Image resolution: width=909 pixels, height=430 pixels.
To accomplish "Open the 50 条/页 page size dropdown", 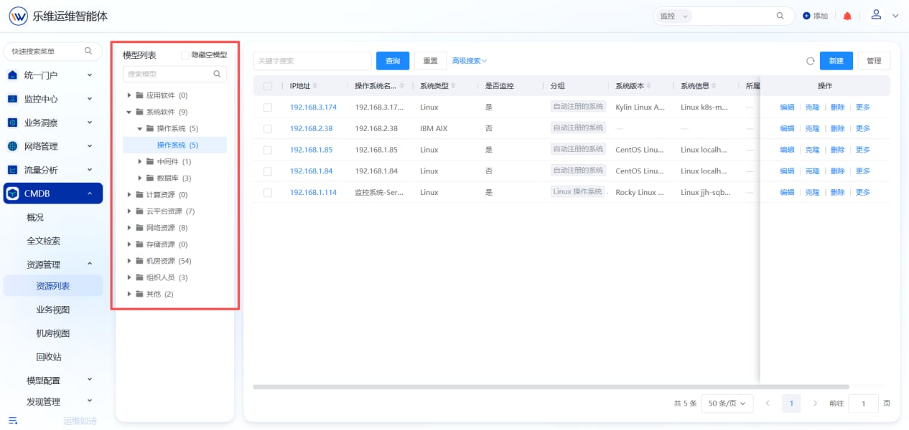I will [727, 403].
